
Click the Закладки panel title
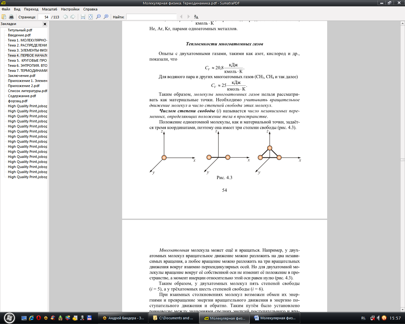point(9,24)
